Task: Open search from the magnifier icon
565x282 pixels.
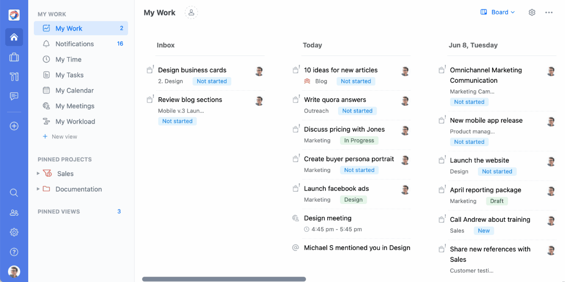Action: coord(14,193)
